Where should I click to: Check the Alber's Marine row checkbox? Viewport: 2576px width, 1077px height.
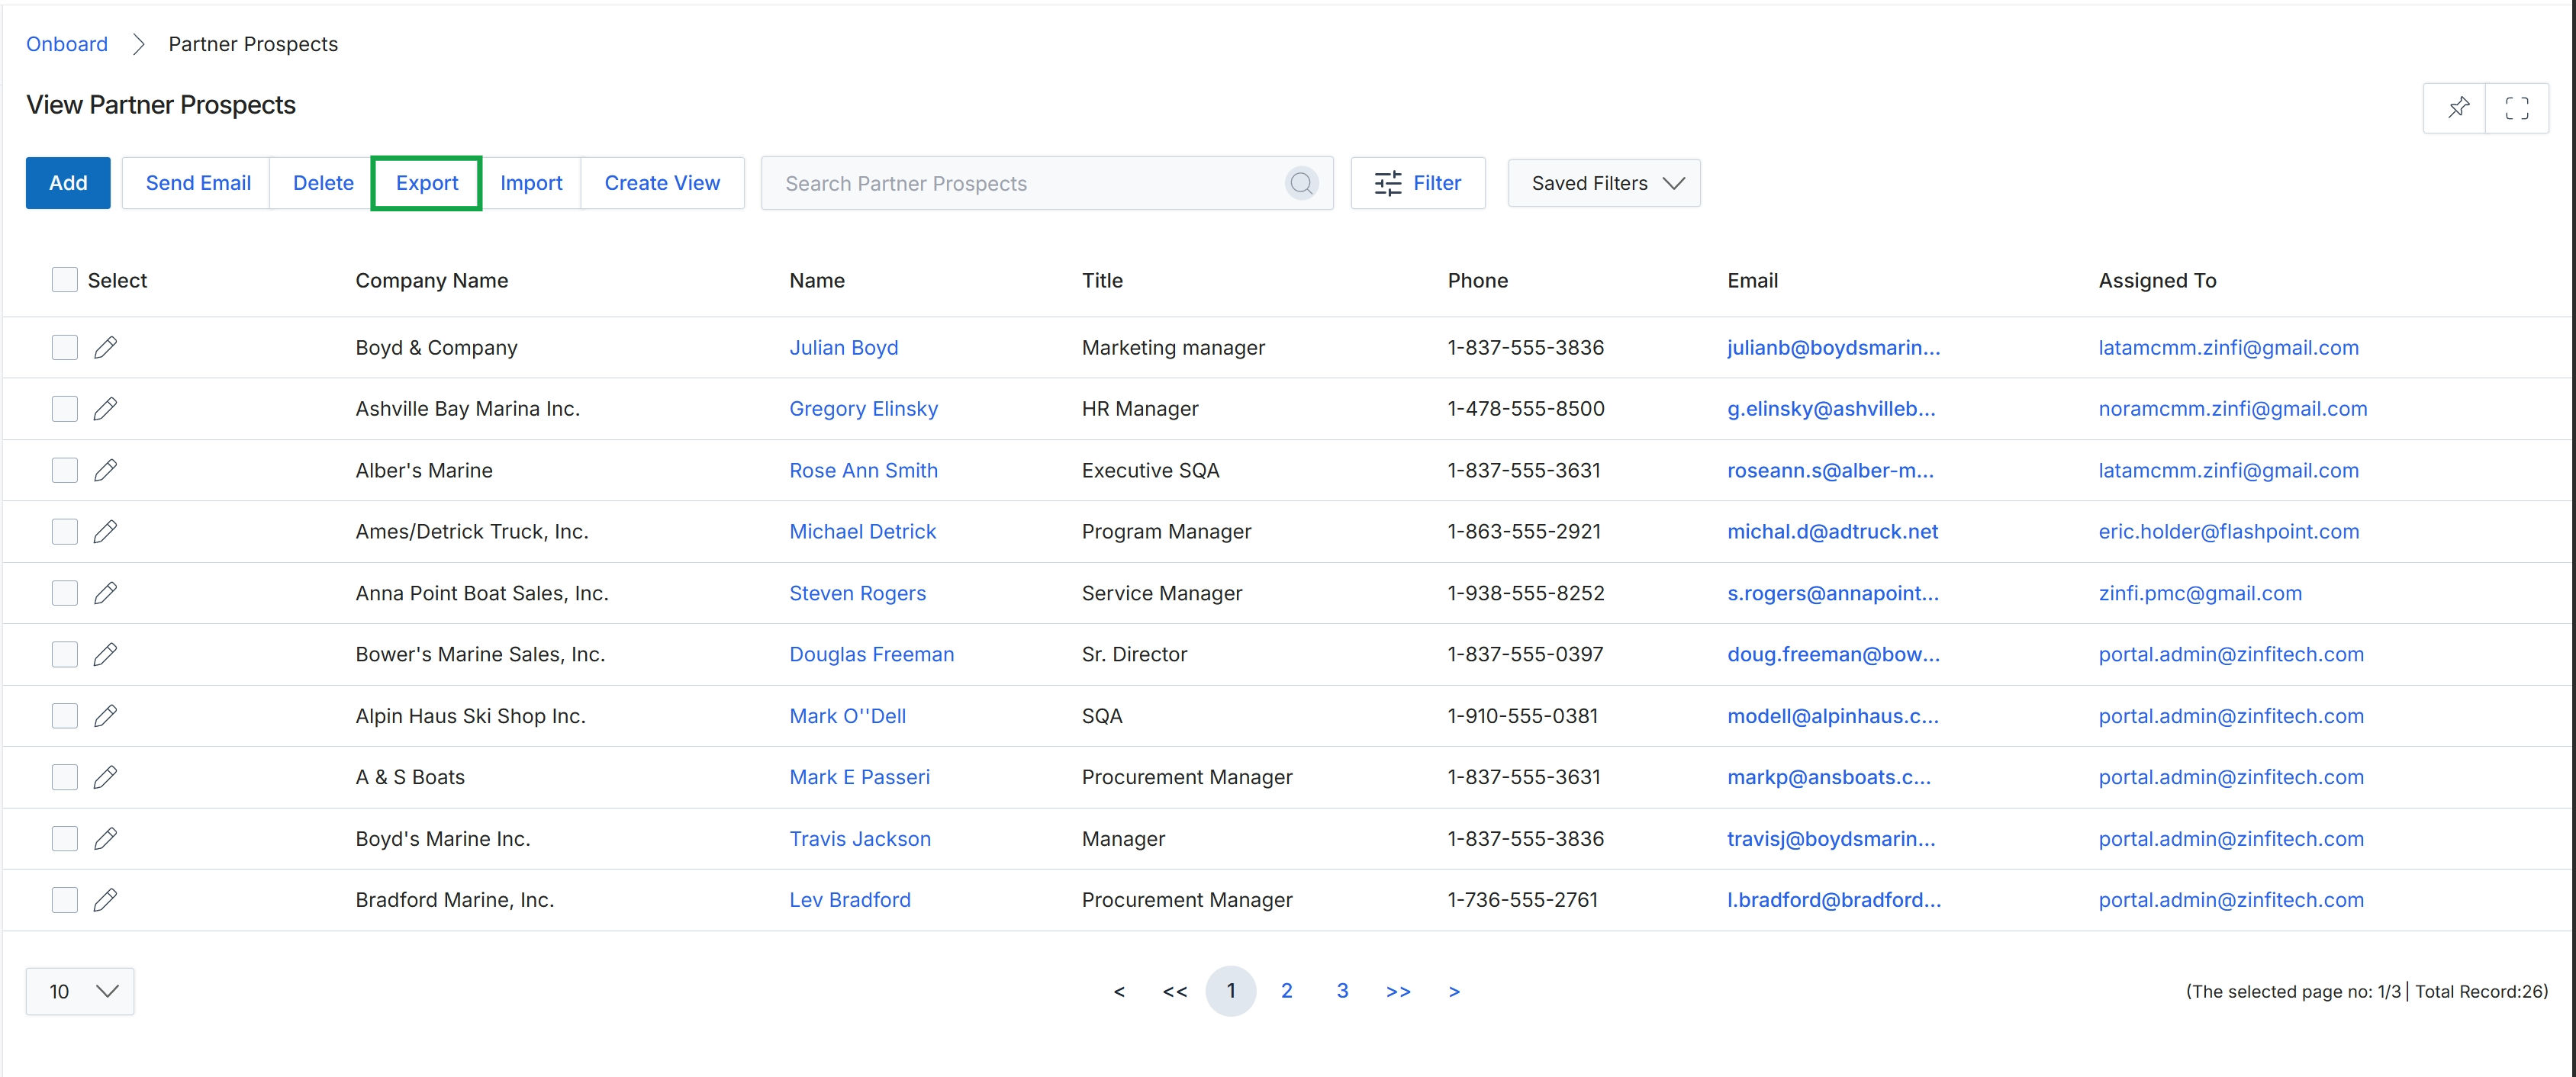click(64, 470)
